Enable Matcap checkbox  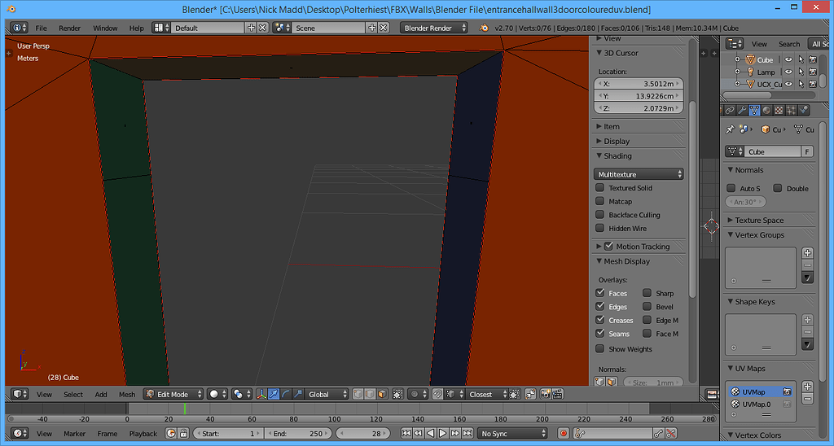coord(600,202)
